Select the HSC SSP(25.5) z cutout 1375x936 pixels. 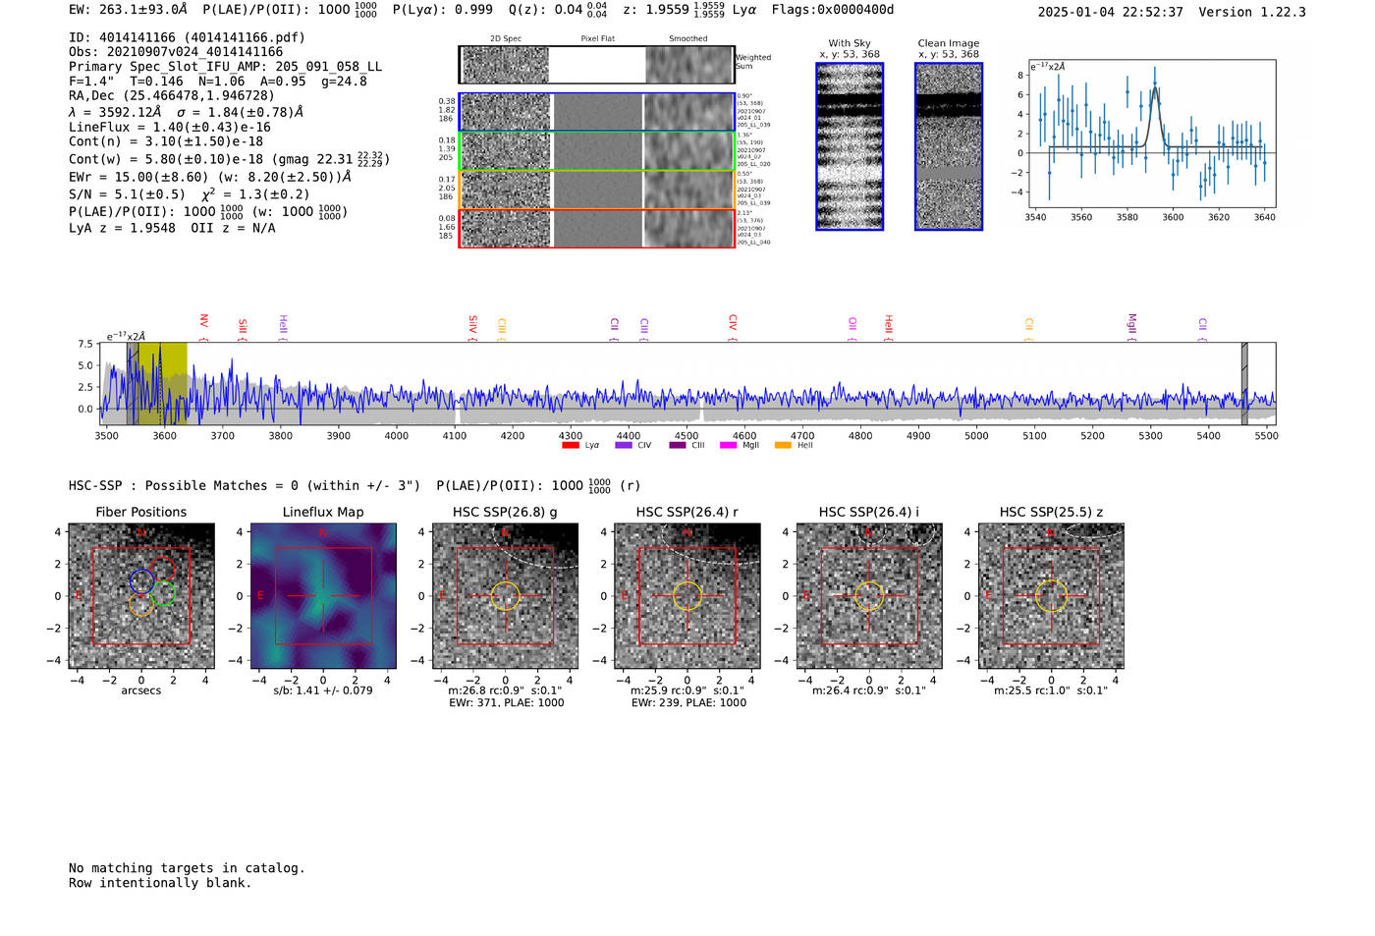(1051, 595)
